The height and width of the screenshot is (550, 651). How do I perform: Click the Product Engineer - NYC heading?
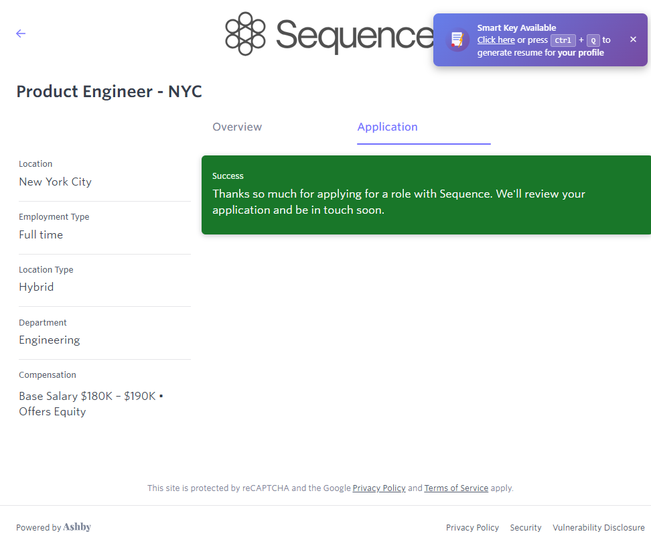click(x=109, y=92)
